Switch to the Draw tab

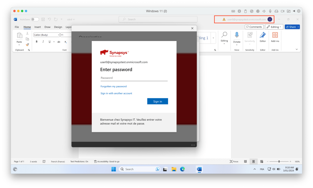point(47,27)
